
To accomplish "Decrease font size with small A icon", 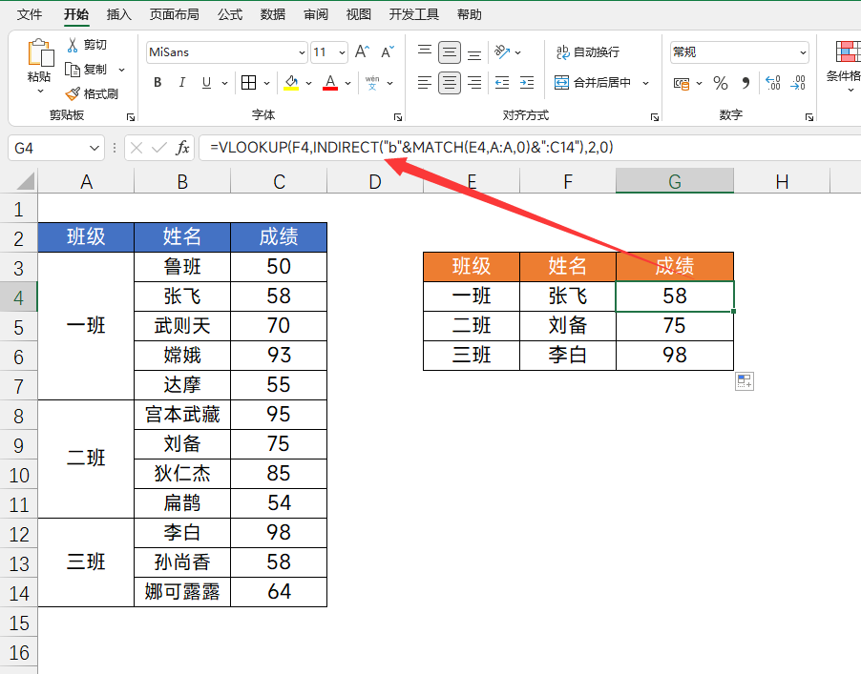I will pos(388,52).
